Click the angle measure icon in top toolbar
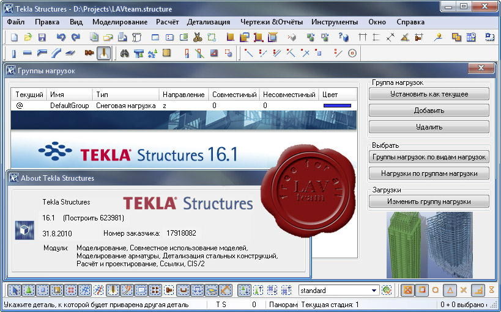Image resolution: width=501 pixels, height=312 pixels. [405, 38]
